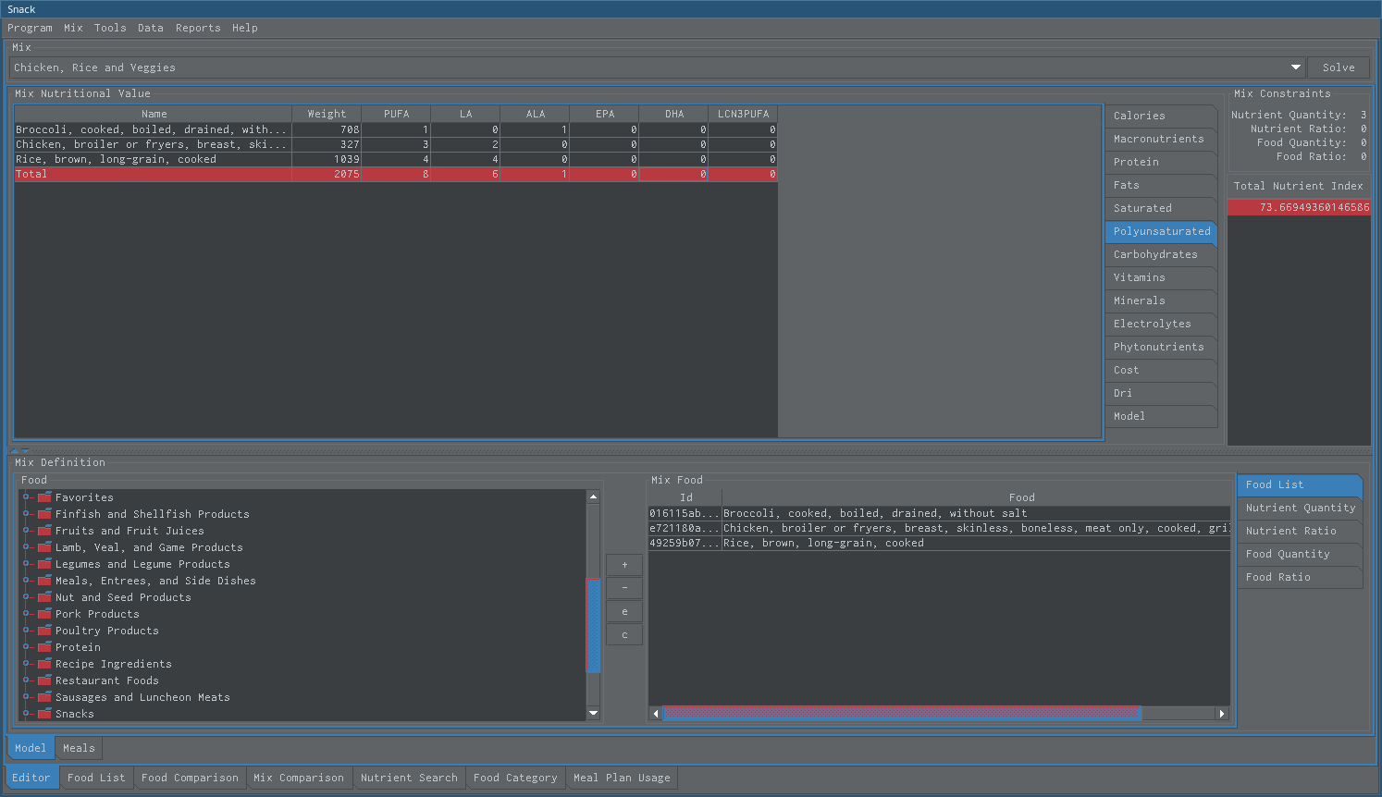
Task: Click the Fruits and Fruit Juices folder icon
Action: click(x=44, y=531)
